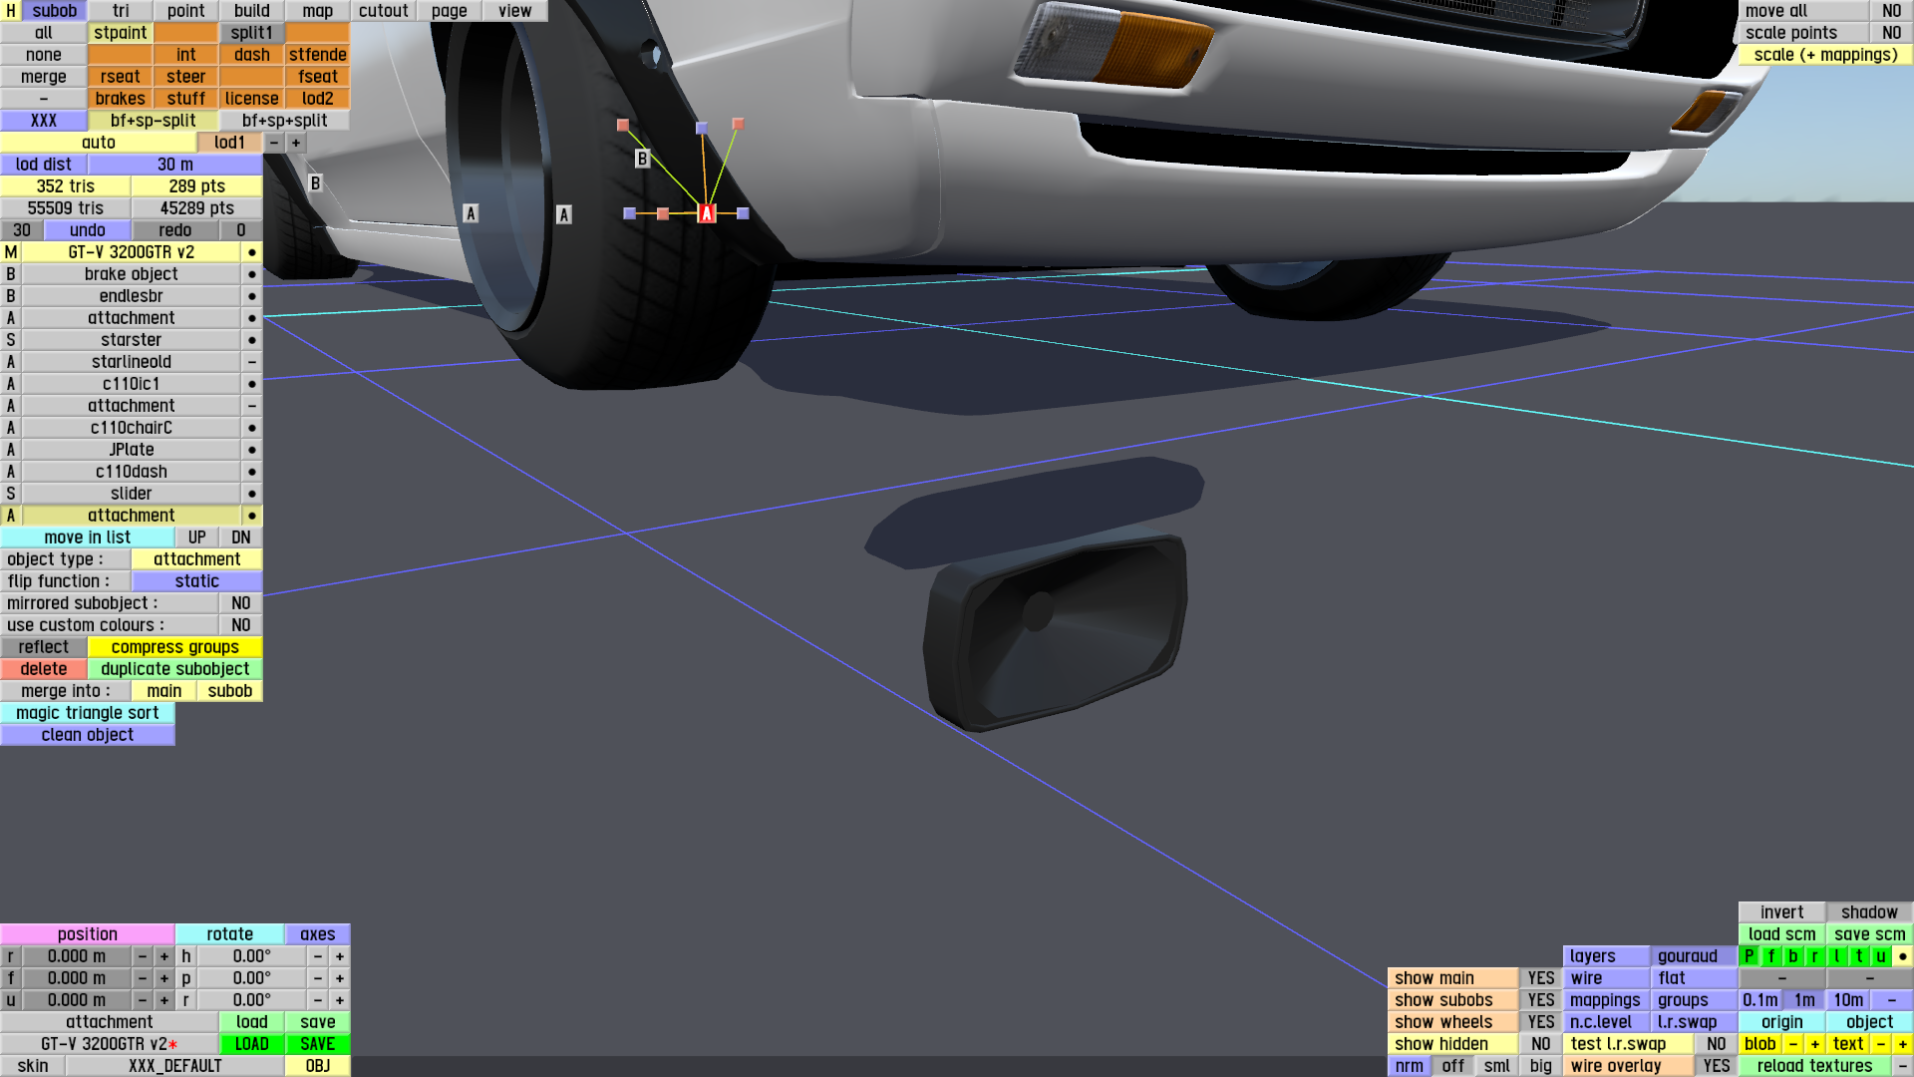
Task: Toggle show hidden NO setting
Action: (x=1541, y=1044)
